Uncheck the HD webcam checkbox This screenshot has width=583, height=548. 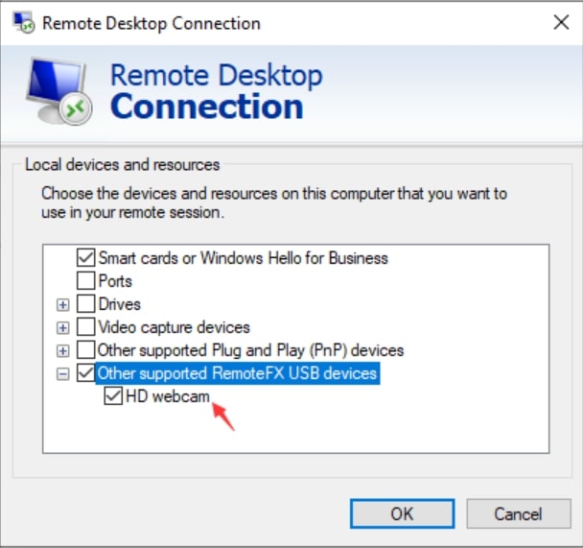(x=114, y=395)
